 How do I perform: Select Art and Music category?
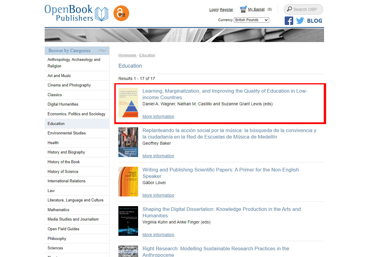[77, 76]
